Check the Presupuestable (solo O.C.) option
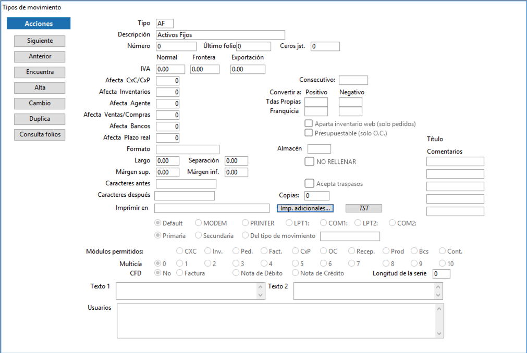 [x=309, y=133]
